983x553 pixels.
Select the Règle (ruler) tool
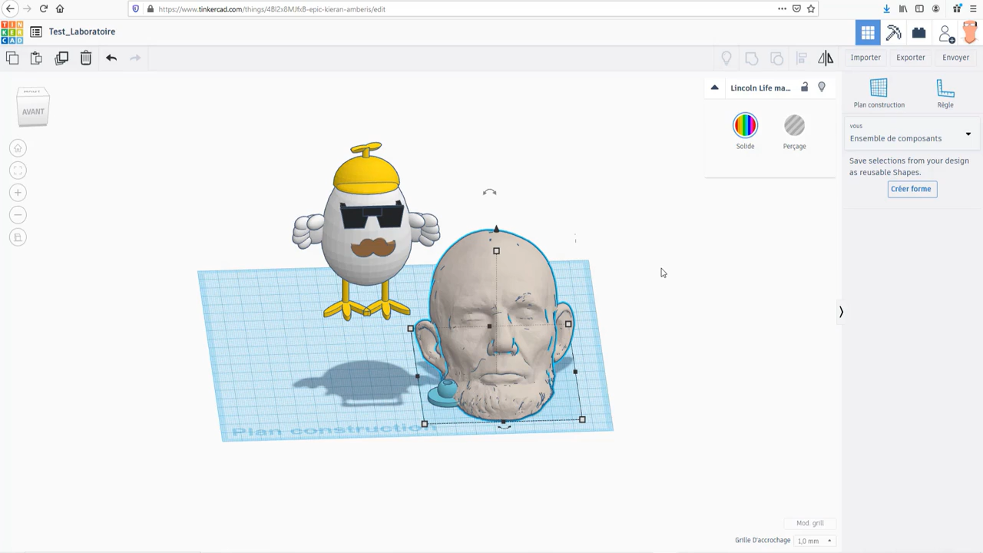coord(945,92)
